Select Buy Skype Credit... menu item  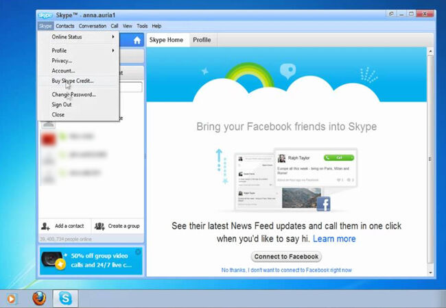coord(78,81)
